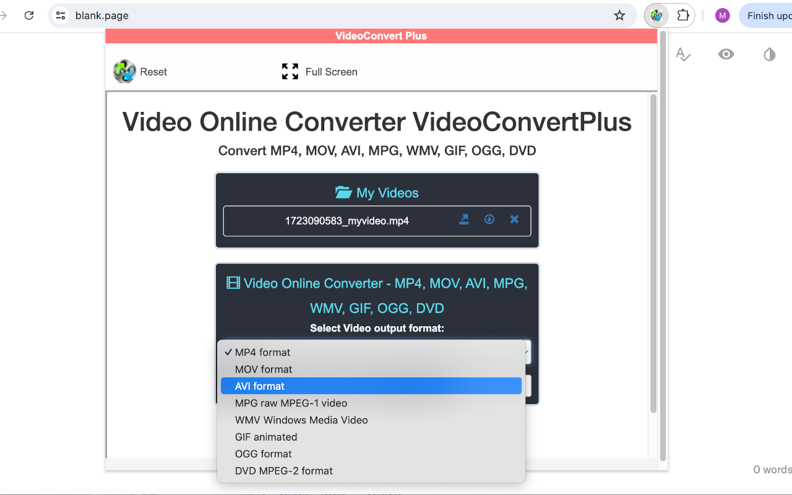Open the My Videos folder icon

pyautogui.click(x=343, y=192)
